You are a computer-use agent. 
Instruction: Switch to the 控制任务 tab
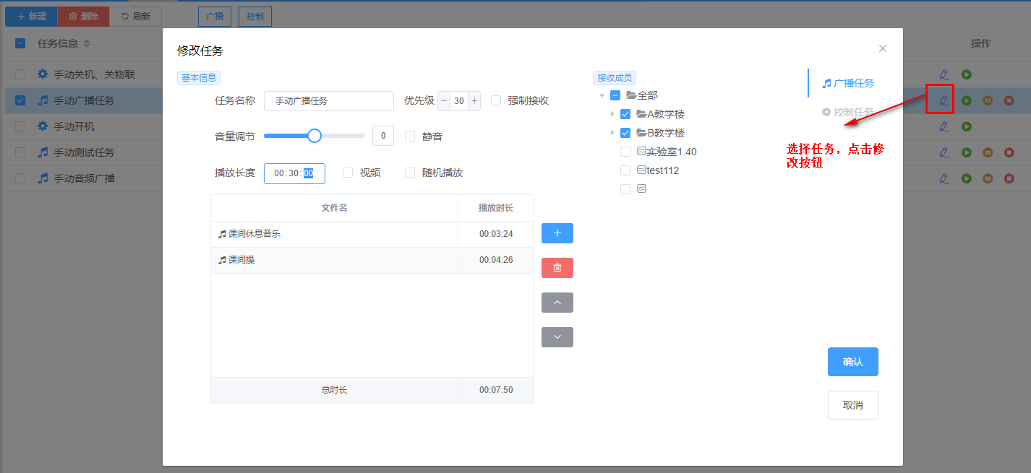(x=847, y=112)
